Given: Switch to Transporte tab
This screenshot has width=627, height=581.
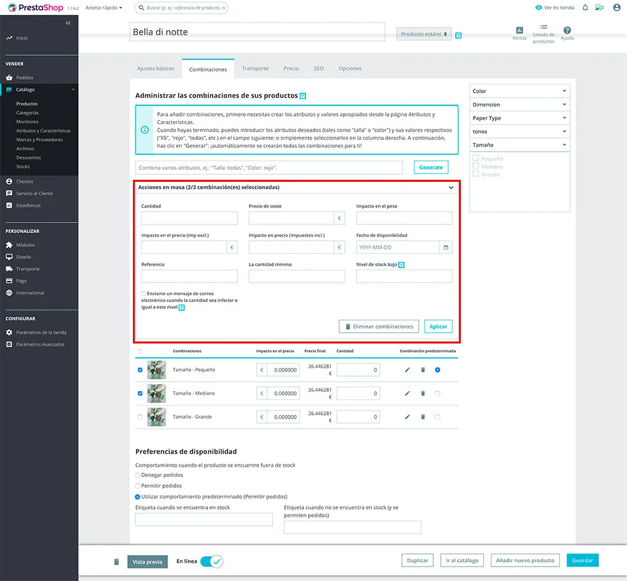Looking at the screenshot, I should click(255, 68).
